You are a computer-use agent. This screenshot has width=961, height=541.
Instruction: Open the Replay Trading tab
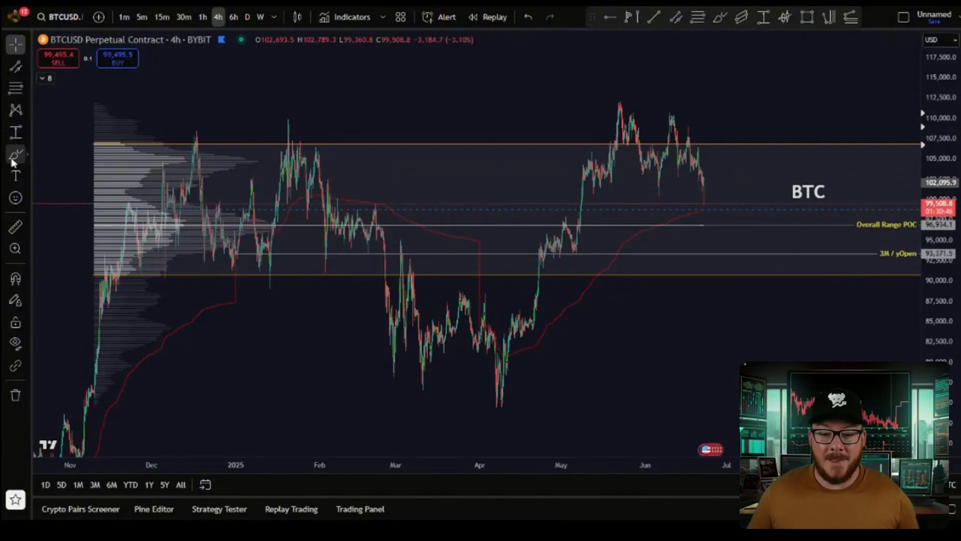tap(291, 509)
